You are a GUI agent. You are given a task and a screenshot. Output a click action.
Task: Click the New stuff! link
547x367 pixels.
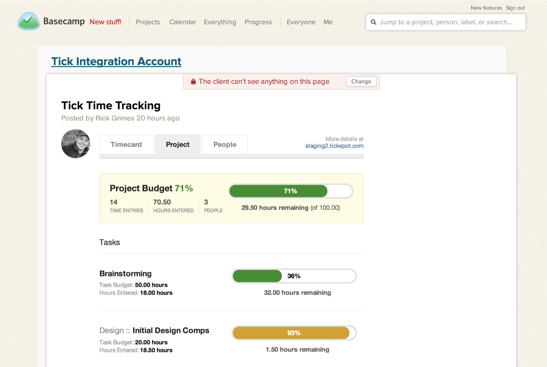click(105, 22)
